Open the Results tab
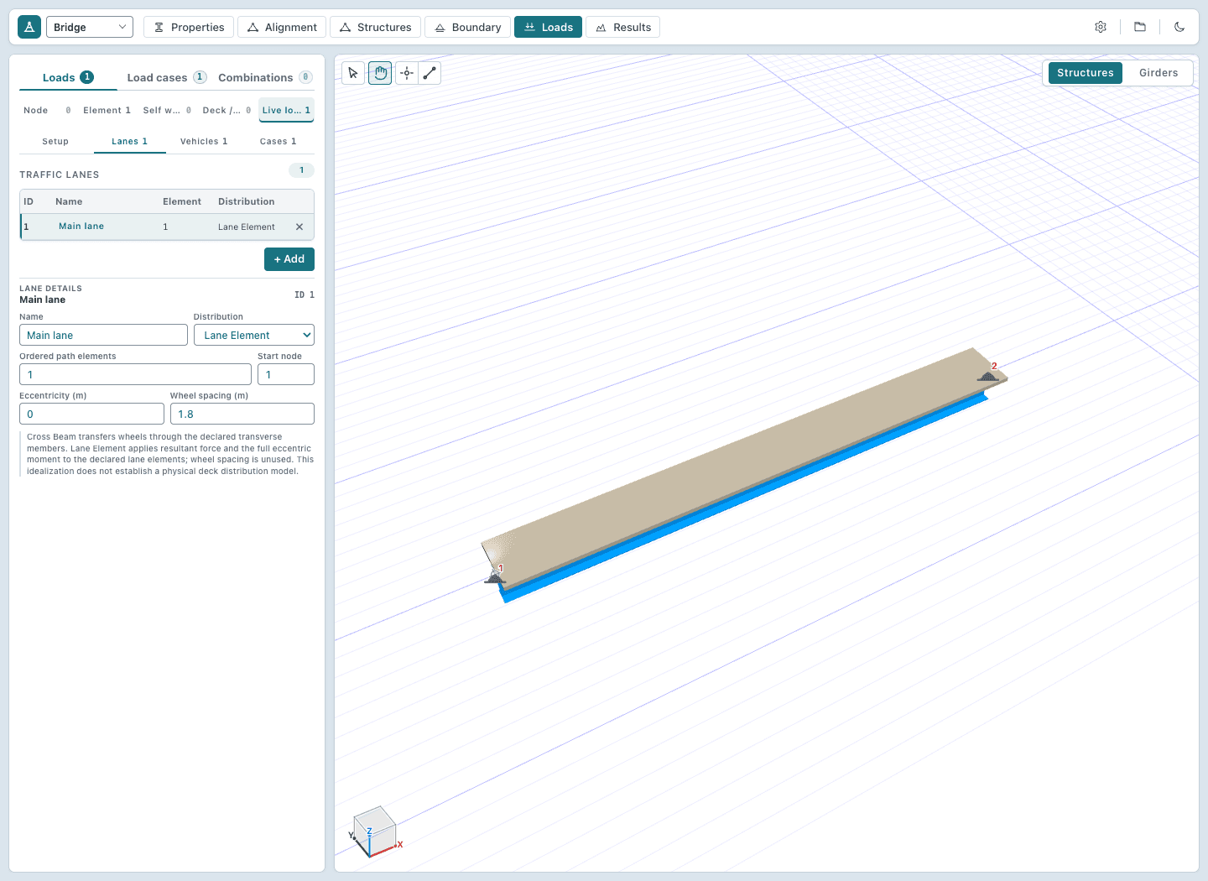Image resolution: width=1208 pixels, height=881 pixels. 623,27
